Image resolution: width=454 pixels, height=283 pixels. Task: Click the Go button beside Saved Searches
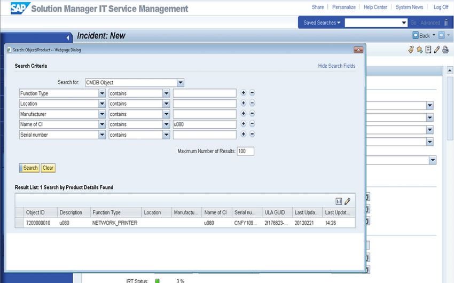point(413,22)
